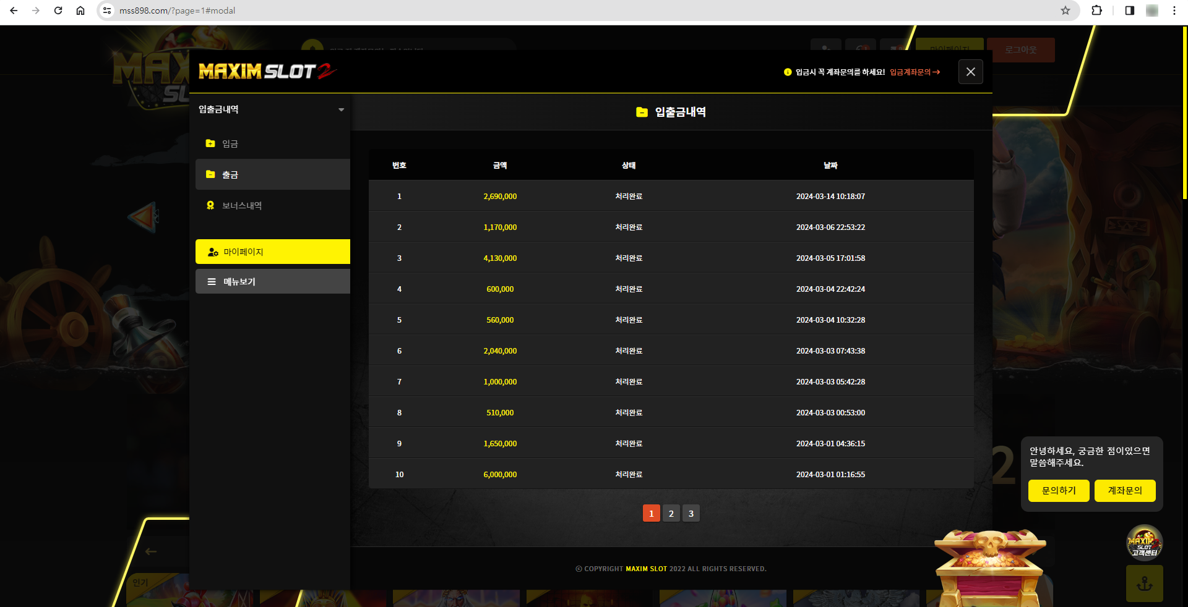Click the date 2024-03-05 17:01:58

pos(830,258)
